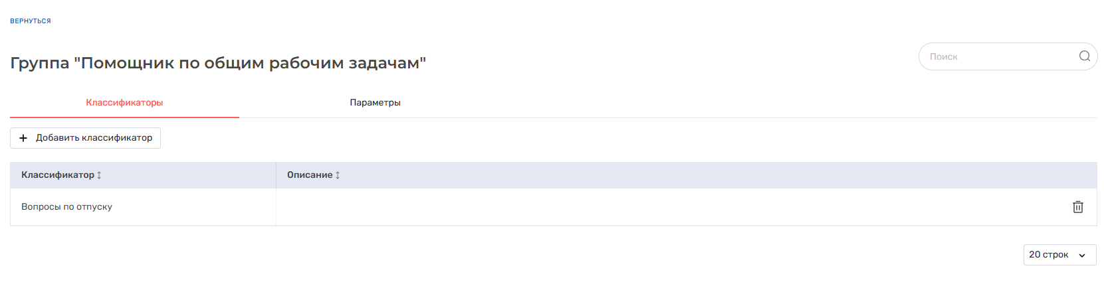Click the plus icon for adding classifier
This screenshot has height=302, width=1104.
(23, 138)
